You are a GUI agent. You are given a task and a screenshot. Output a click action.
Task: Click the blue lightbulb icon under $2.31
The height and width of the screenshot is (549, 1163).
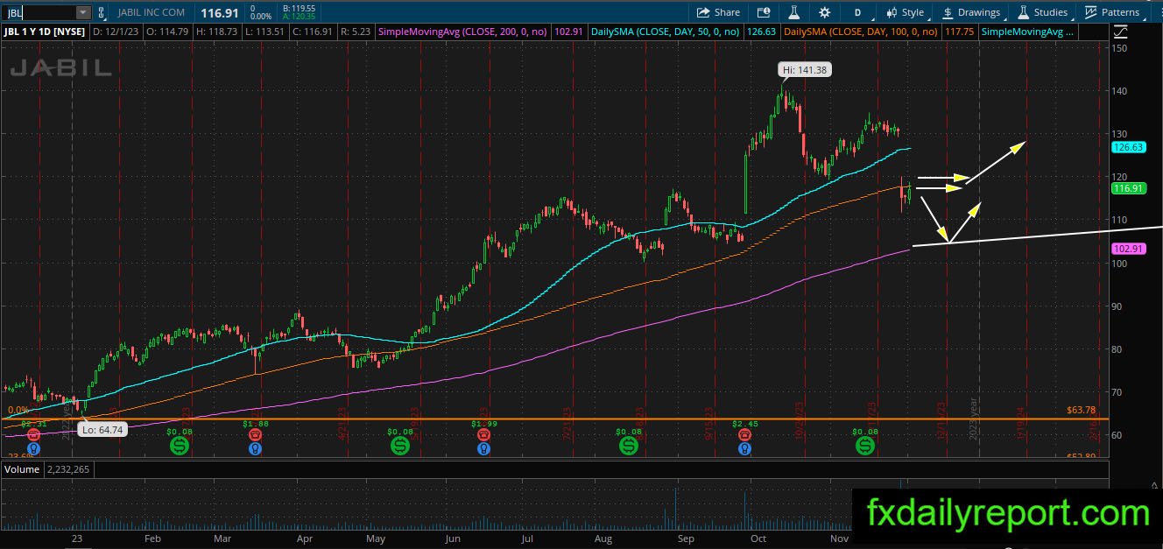click(33, 448)
